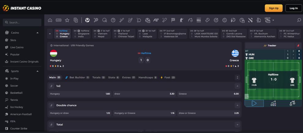This screenshot has width=303, height=133.
Task: Switch to the Handicaps tab
Action: (x=148, y=77)
